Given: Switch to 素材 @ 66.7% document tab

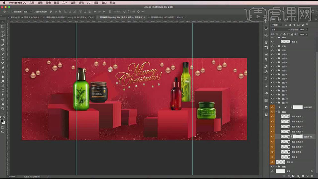Looking at the screenshot, I should [25, 17].
